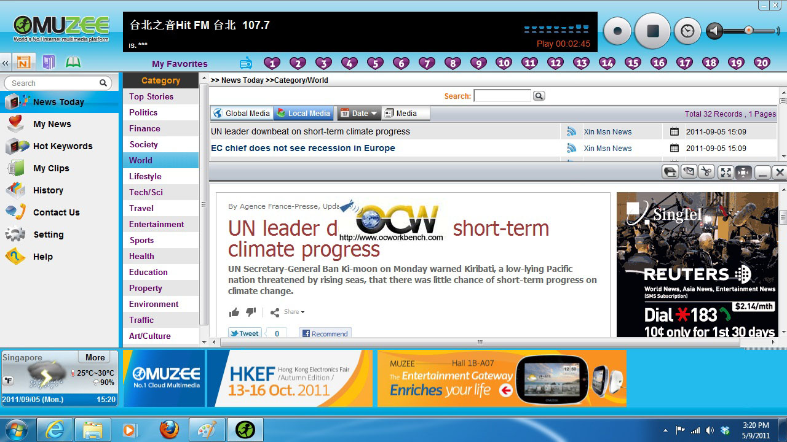The image size is (787, 442).
Task: Select favorite station heart number 9
Action: [x=478, y=63]
